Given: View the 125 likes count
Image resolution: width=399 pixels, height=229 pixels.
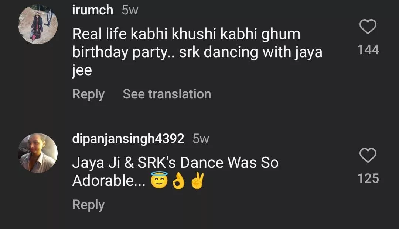Looking at the screenshot, I should coord(368,178).
